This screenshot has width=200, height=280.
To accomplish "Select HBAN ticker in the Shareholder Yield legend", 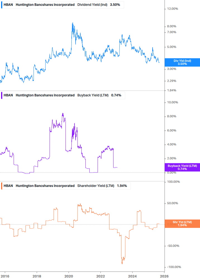I will coord(8,186).
